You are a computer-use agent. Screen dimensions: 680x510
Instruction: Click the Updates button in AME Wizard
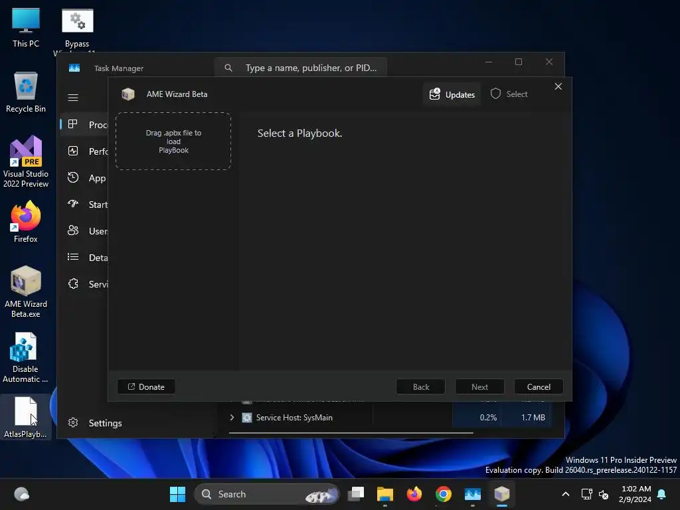[452, 94]
